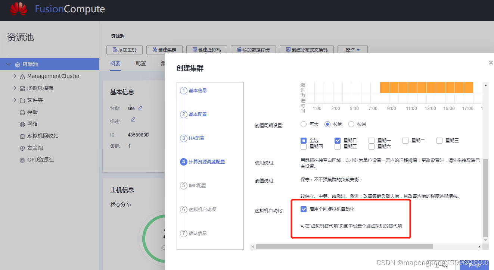Check the 星期四 checkbox

[304, 147]
